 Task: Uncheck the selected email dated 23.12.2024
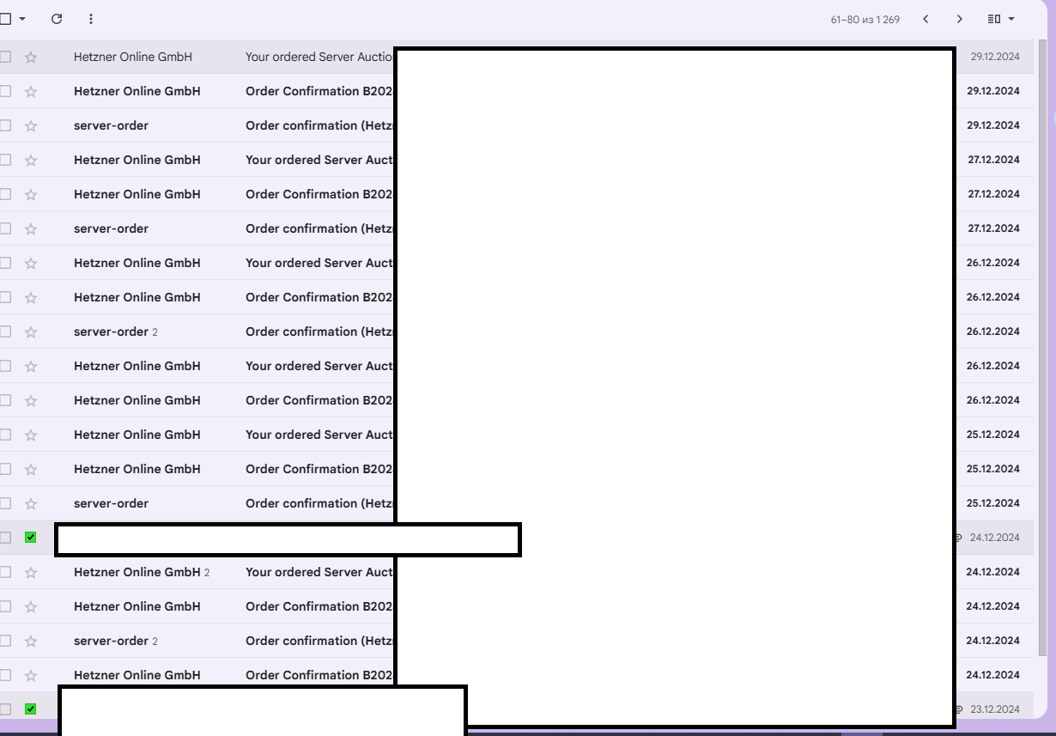(31, 709)
